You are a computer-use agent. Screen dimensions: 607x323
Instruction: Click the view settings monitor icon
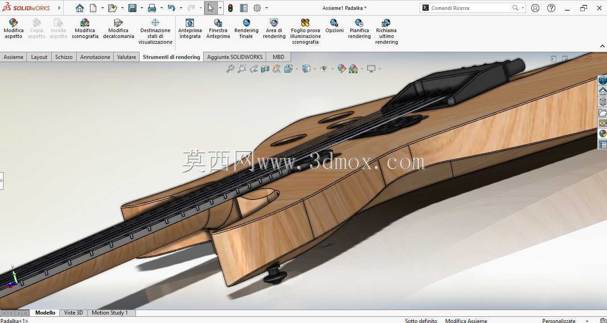click(x=371, y=69)
